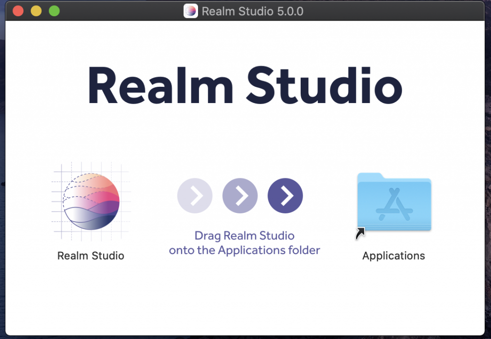Minimize the window with the yellow button
This screenshot has height=339, width=491.
click(x=36, y=11)
